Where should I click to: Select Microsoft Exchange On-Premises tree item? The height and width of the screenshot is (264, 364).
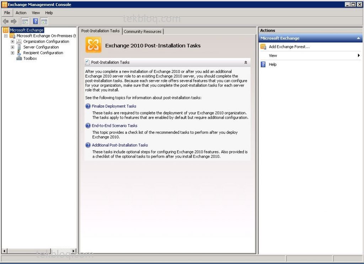click(x=46, y=36)
